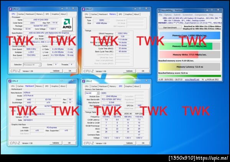Viewport: 230px width, 162px height.
Task: Click OK in the CPU-tab CPU-Z window
Action: coord(70,71)
